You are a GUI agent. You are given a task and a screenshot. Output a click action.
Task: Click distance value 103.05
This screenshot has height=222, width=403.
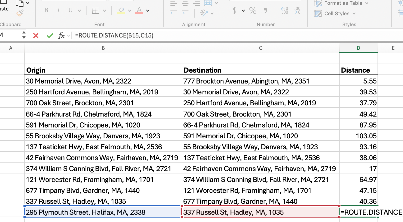(x=358, y=136)
